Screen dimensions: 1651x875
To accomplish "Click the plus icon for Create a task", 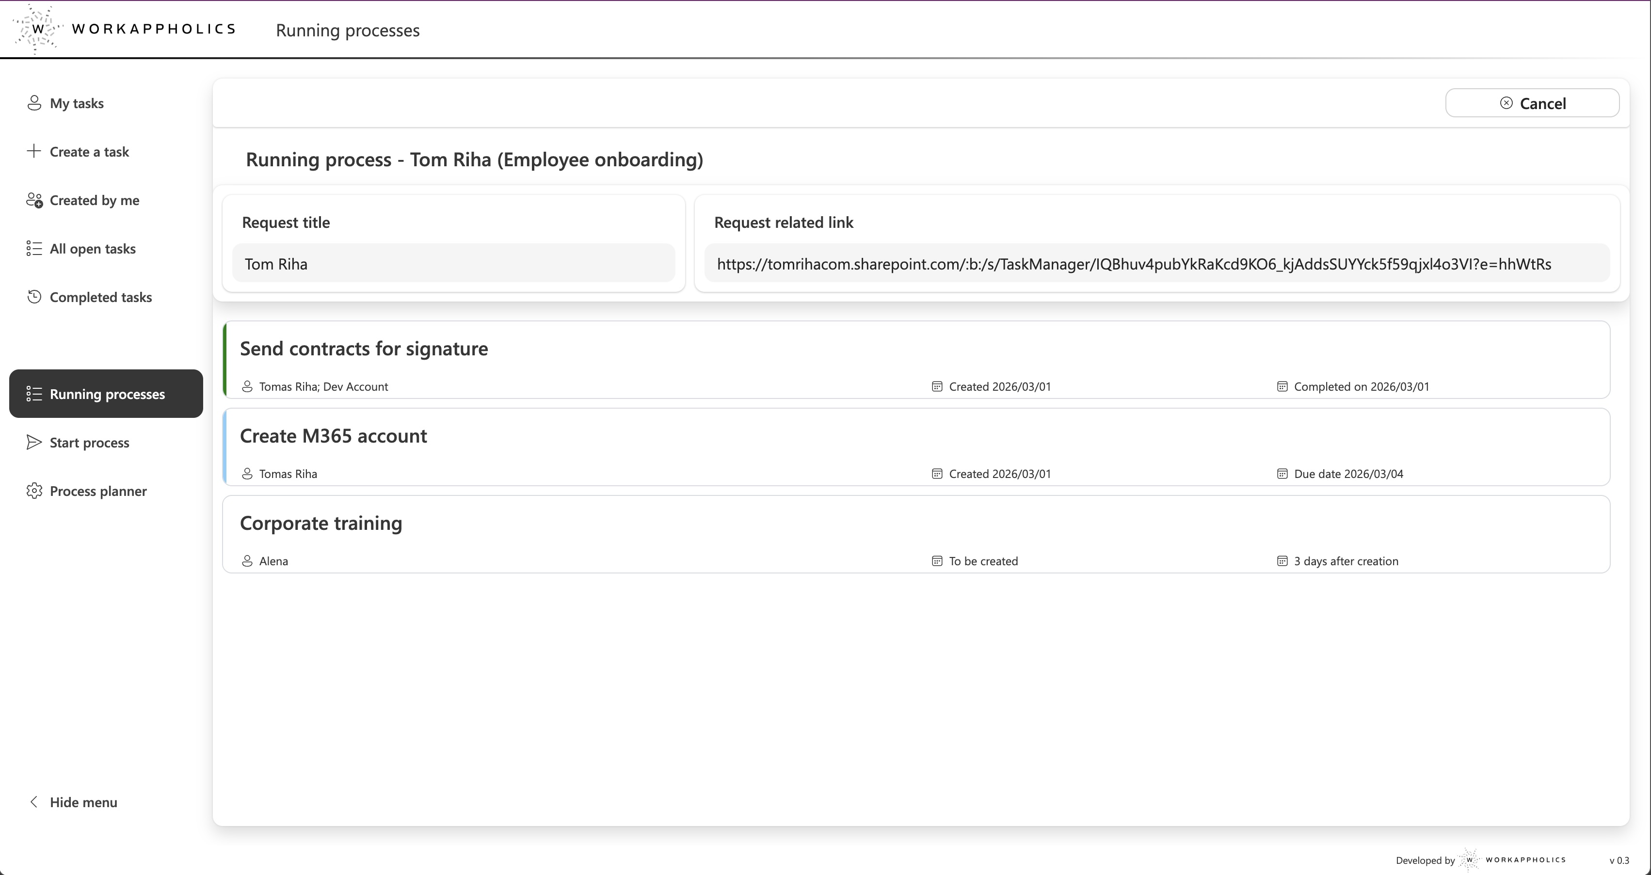I will coord(34,151).
